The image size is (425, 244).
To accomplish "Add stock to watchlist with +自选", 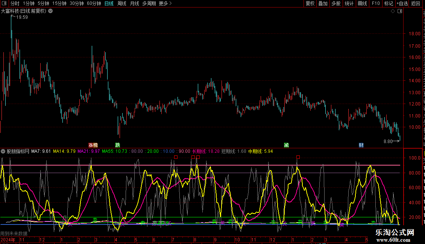I will 402,3.
